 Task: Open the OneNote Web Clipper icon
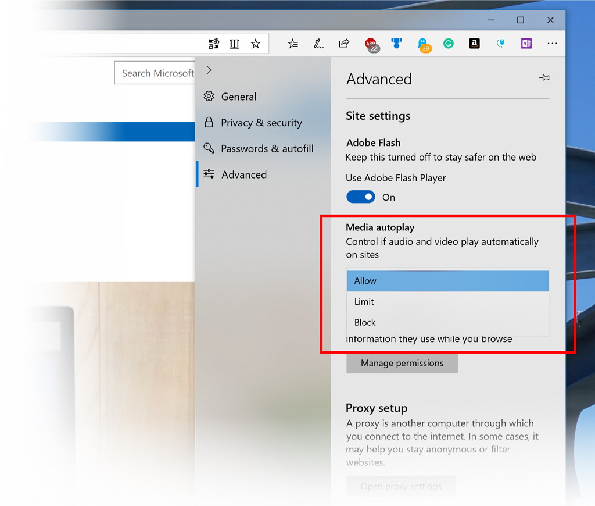(x=526, y=43)
